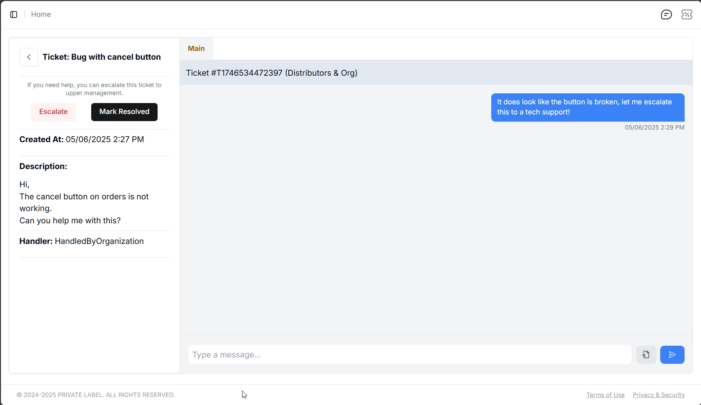Click in the Type a message field
Viewport: 701px width, 405px height.
pyautogui.click(x=409, y=355)
